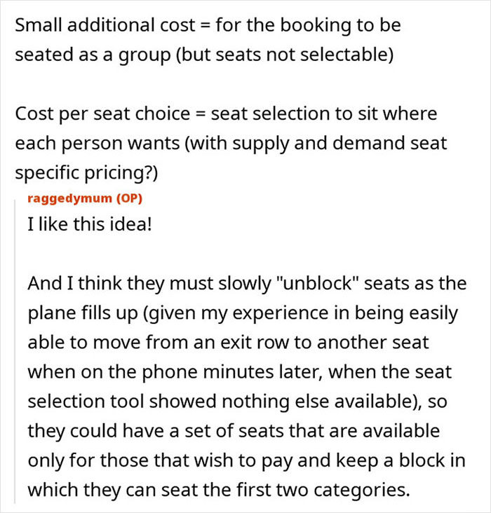491x513 pixels.
Task: Open the raggedymum (OP) username link
Action: (85, 198)
